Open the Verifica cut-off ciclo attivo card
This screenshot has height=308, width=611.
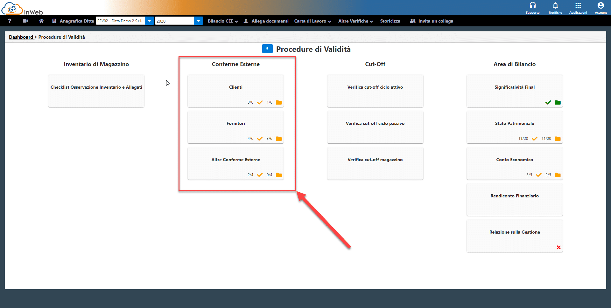point(375,91)
